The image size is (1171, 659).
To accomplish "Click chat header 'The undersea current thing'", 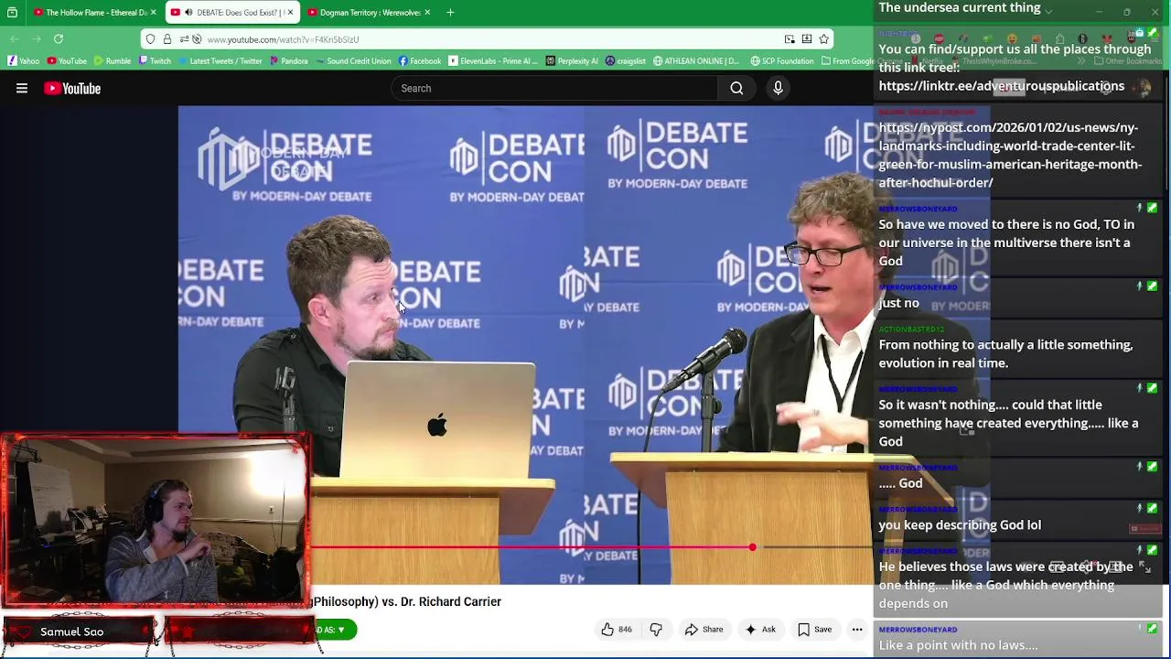I will pyautogui.click(x=960, y=8).
